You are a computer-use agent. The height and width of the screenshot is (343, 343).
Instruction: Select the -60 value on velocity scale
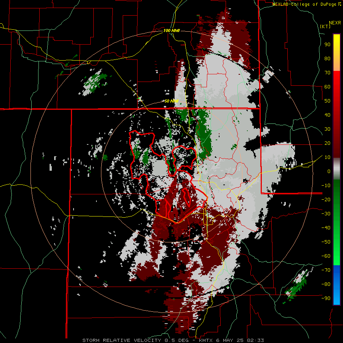pyautogui.click(x=326, y=256)
